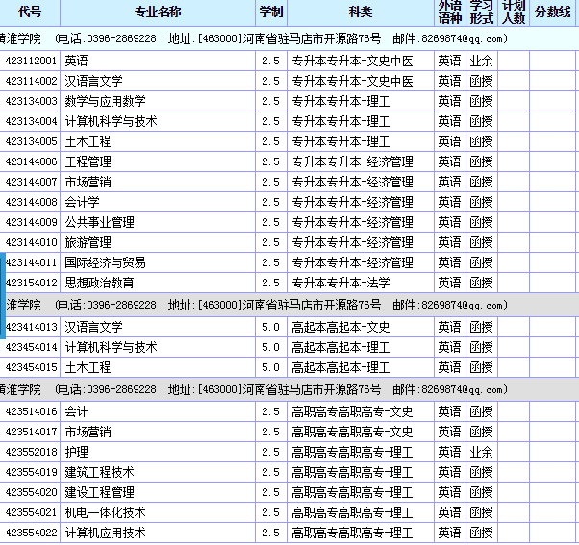
Task: Select code 423144010
Action: tap(32, 242)
